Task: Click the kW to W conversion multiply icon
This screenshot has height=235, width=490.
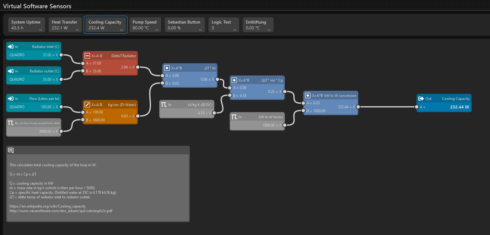Action: pyautogui.click(x=308, y=96)
